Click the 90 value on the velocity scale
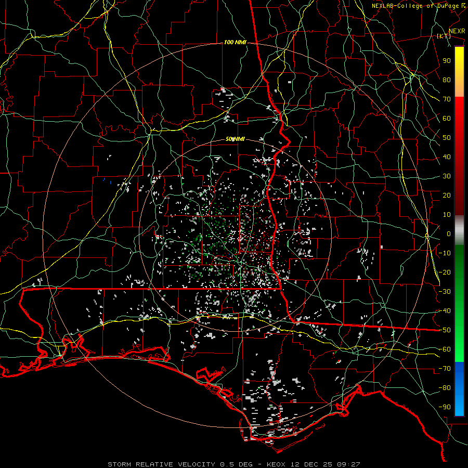 pyautogui.click(x=447, y=61)
